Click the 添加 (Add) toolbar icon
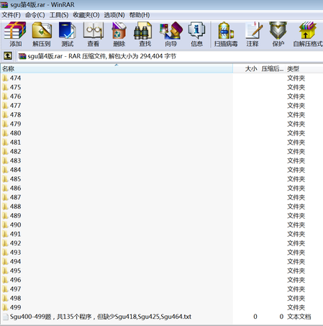323x326 pixels. (15, 35)
